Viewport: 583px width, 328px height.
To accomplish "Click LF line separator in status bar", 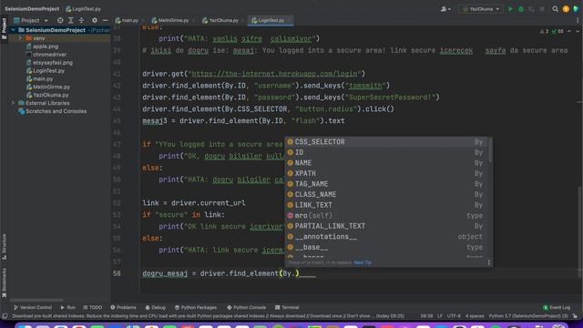I will point(440,316).
